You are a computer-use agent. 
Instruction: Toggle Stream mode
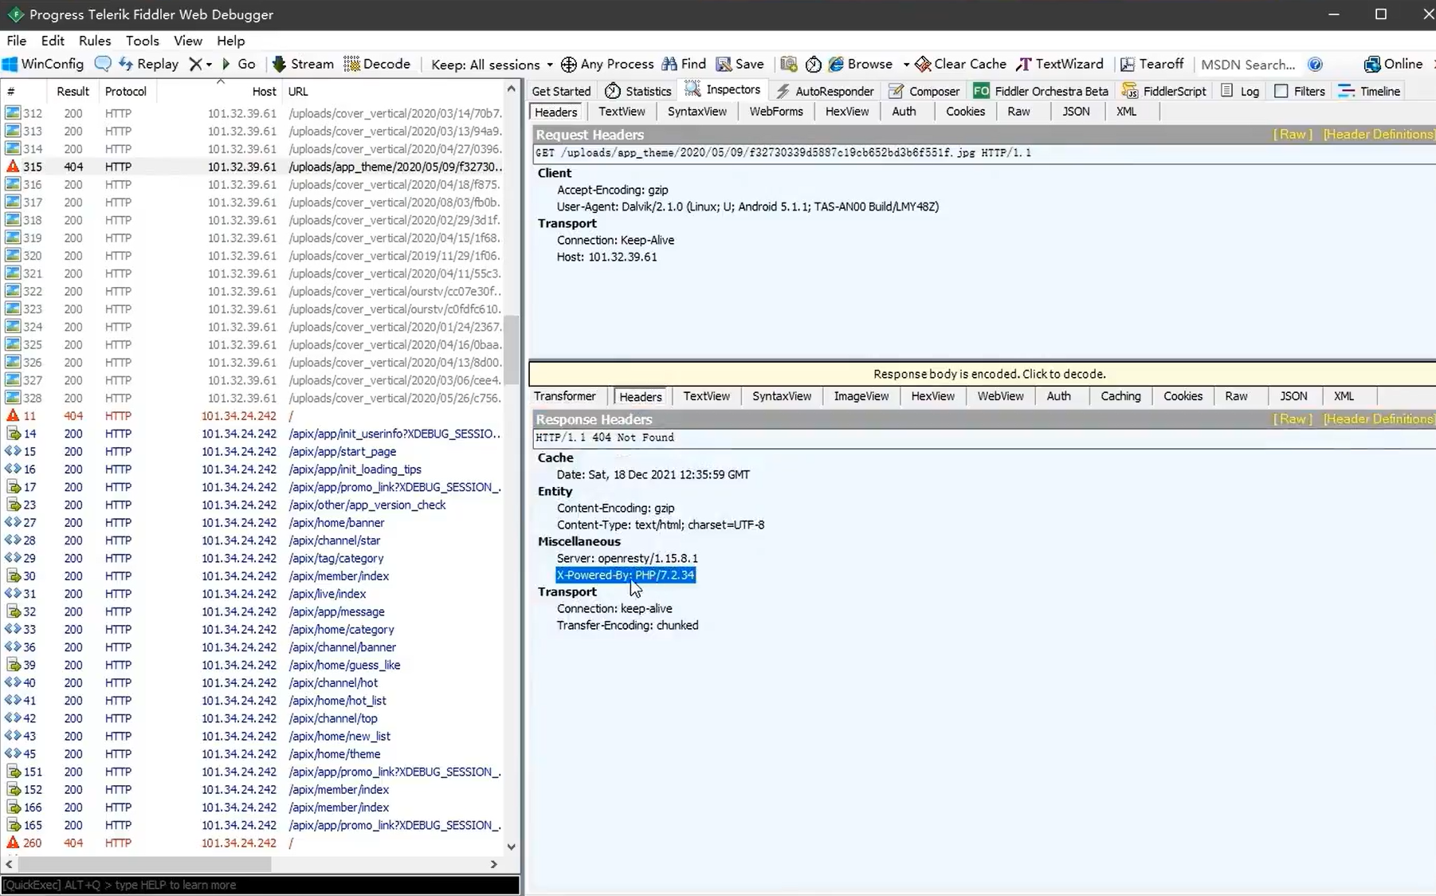(x=303, y=64)
